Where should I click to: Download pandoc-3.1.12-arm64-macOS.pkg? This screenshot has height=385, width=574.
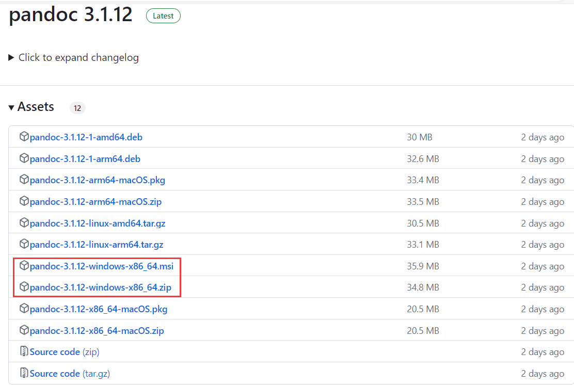(98, 180)
